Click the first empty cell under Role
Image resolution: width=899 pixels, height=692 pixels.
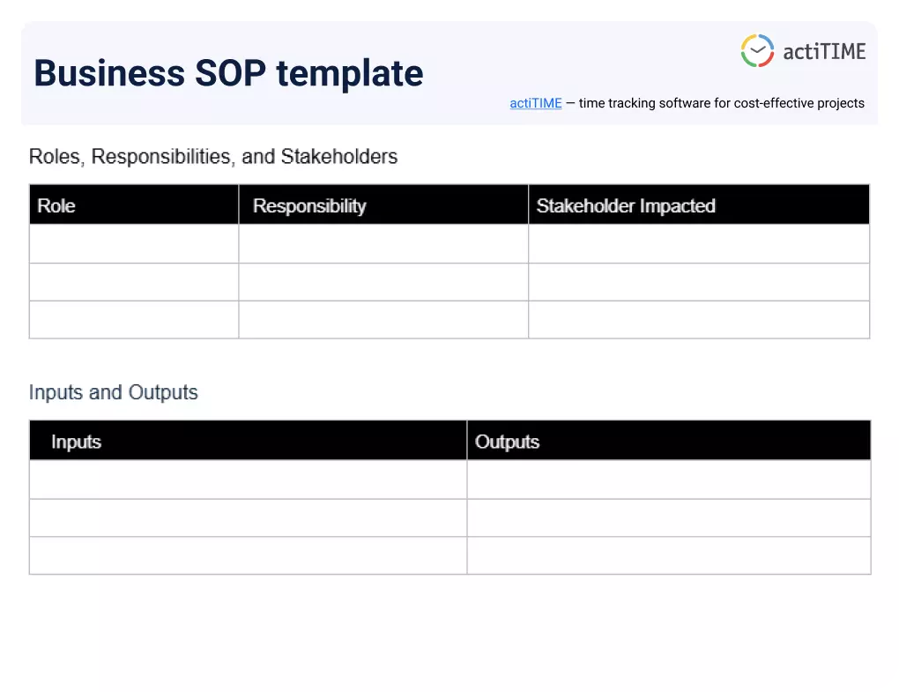pyautogui.click(x=132, y=243)
